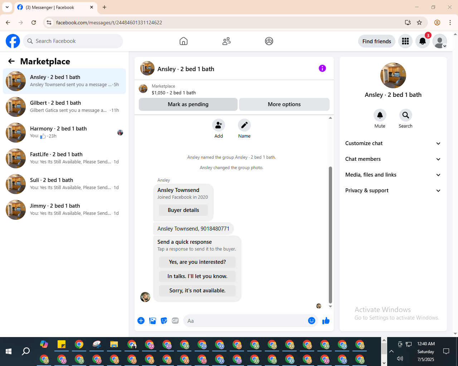Go to Home feed icon
Viewport: 458px width, 366px height.
[x=184, y=41]
